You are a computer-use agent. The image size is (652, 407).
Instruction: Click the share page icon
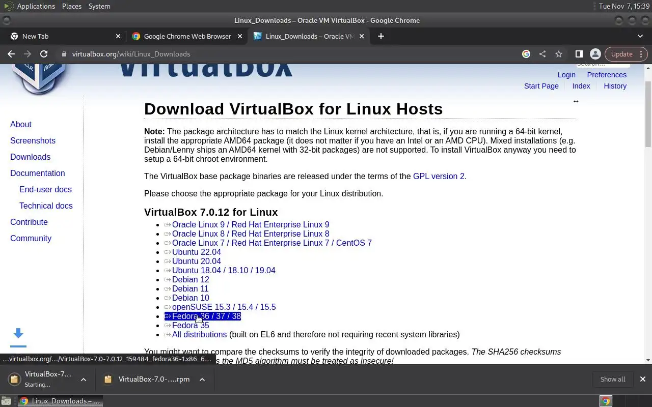[x=542, y=54]
